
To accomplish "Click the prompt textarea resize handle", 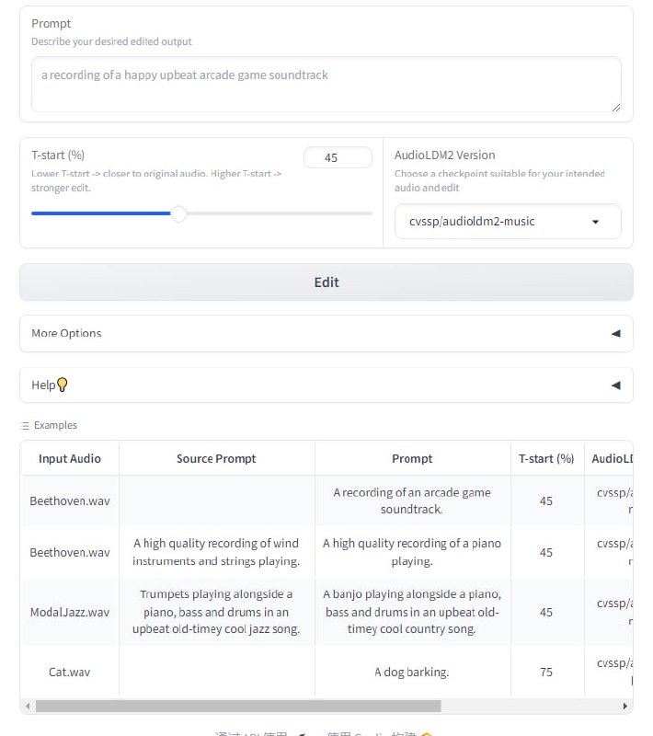I will [x=616, y=108].
